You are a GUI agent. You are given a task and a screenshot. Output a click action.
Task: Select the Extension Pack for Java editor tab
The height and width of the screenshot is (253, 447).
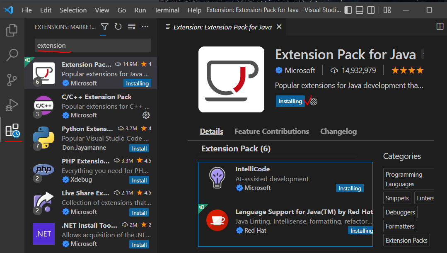222,27
